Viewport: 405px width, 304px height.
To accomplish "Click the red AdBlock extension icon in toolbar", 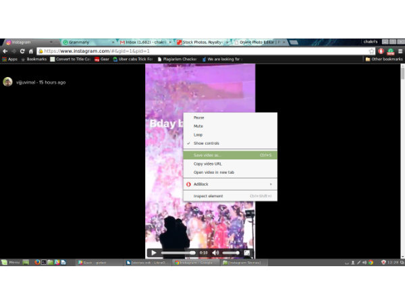I will coord(381,51).
